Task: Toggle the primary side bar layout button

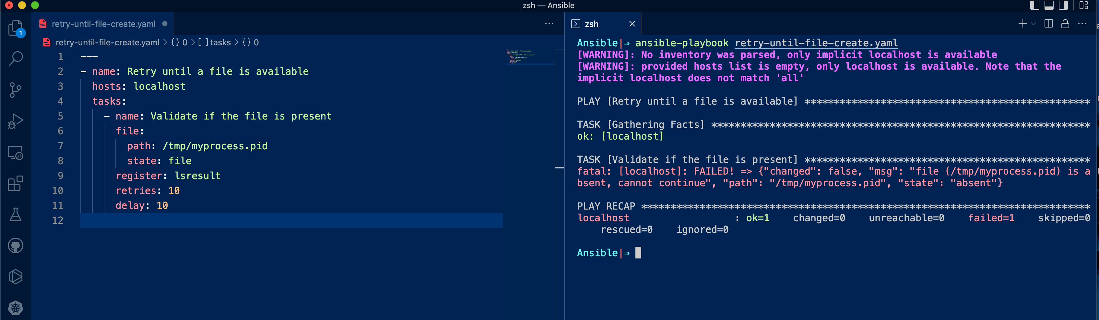Action: [x=1034, y=5]
